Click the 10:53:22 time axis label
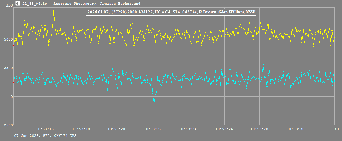This screenshot has height=141, width=342. click(153, 129)
